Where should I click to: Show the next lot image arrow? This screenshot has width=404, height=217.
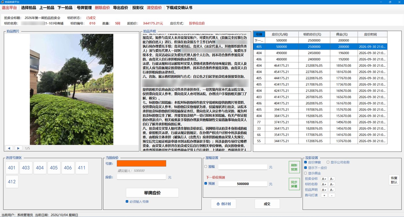[18, 148]
